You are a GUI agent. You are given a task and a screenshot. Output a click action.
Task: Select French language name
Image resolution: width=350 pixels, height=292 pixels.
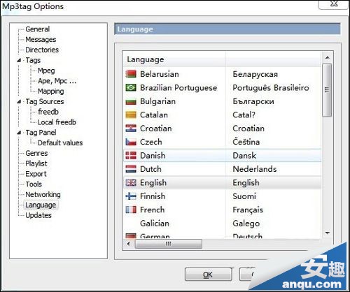(153, 210)
